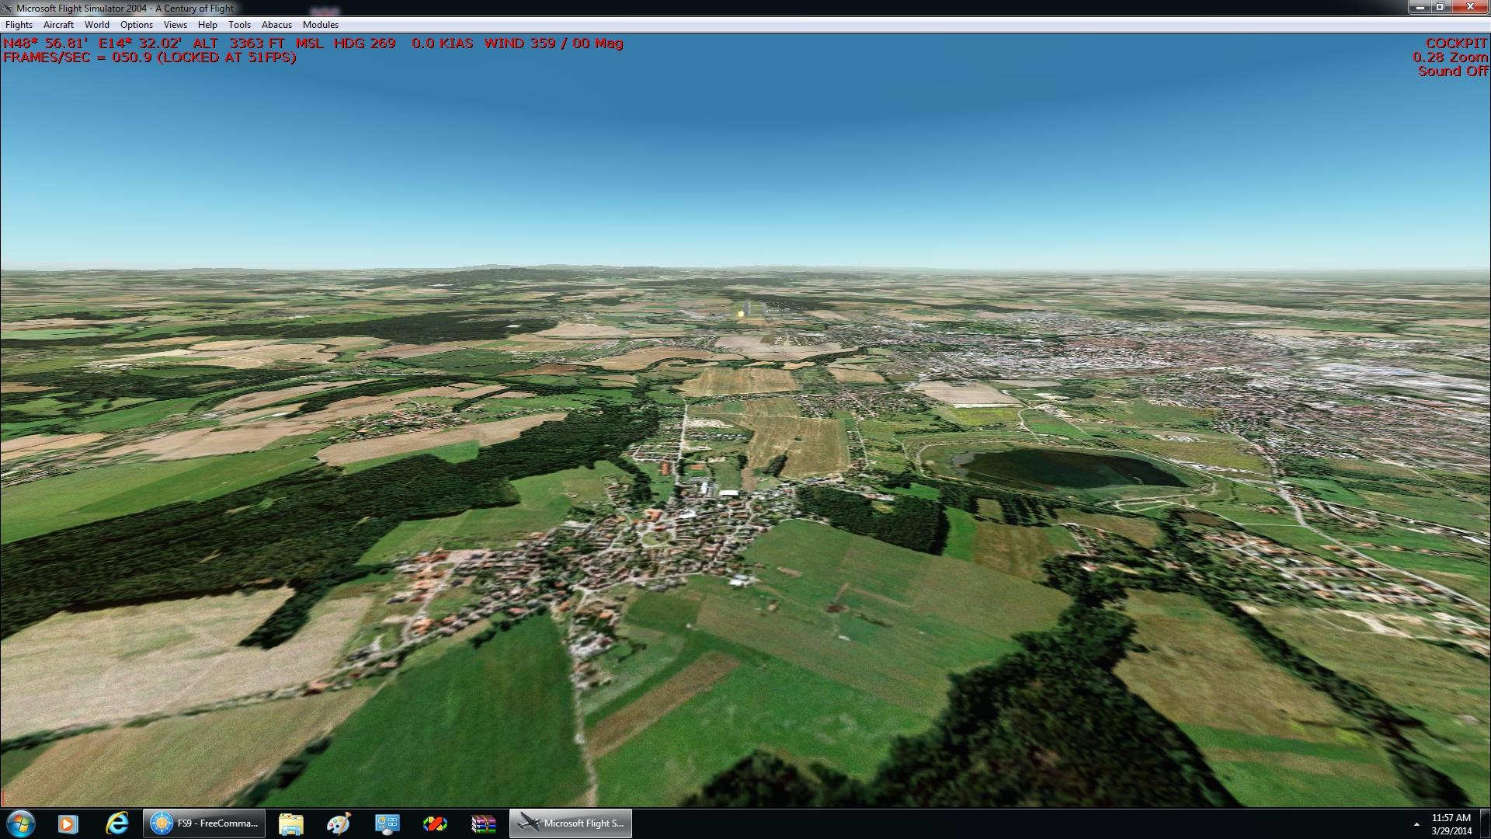Open the Tools menu
Viewport: 1491px width, 839px height.
tap(239, 25)
